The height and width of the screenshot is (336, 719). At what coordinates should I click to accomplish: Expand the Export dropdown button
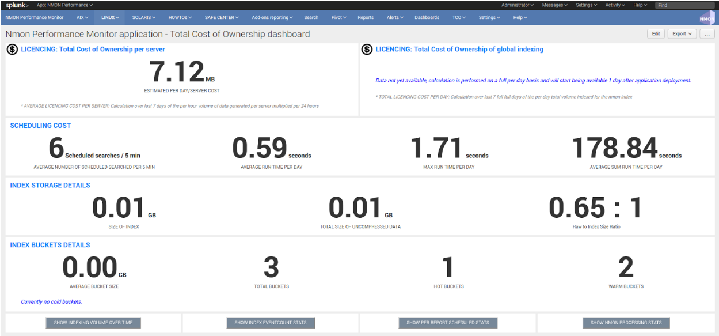tap(682, 34)
